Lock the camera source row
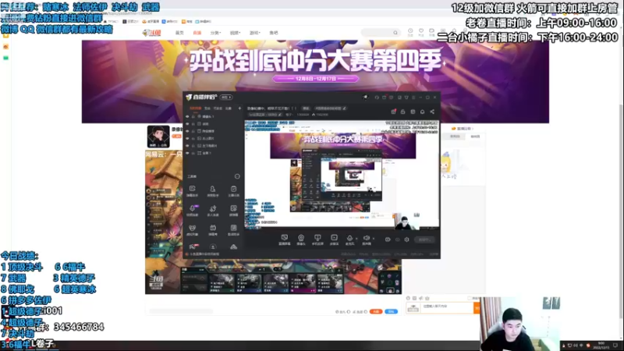Viewport: 624px width, 351px height. (x=193, y=116)
